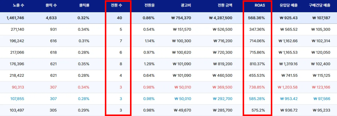The height and width of the screenshot is (116, 337).
Task: Select the last row ROAS cell 575.2%
Action: point(258,110)
